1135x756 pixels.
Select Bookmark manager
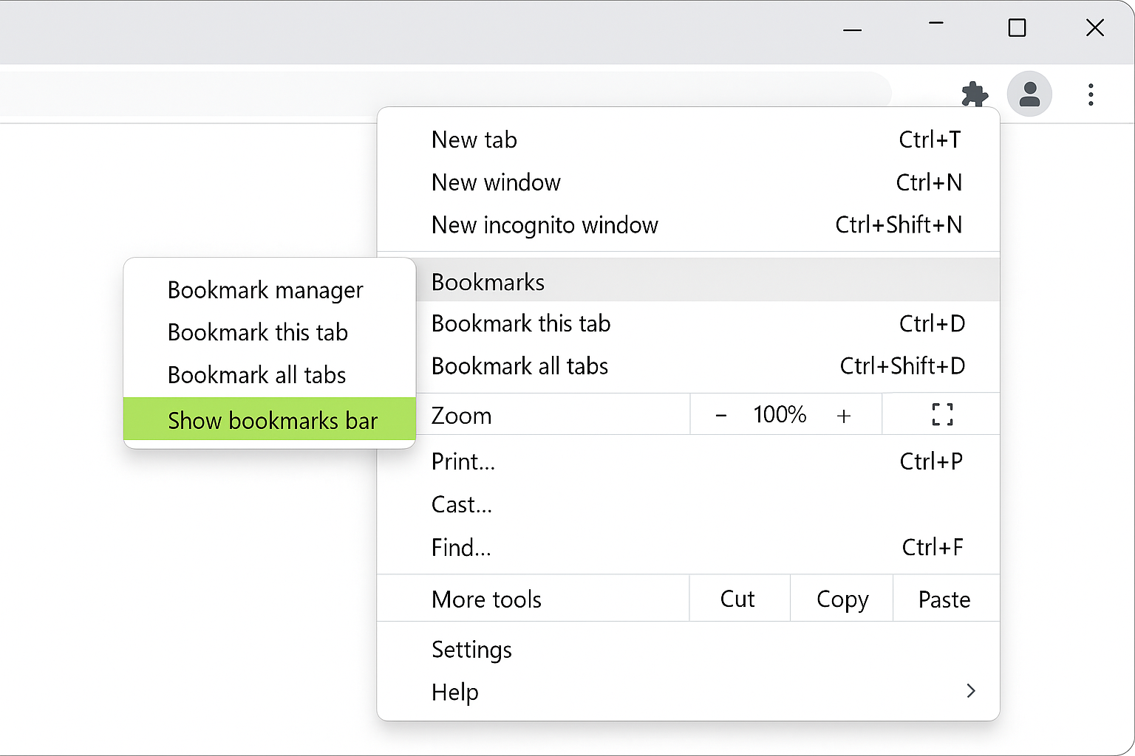(x=265, y=289)
